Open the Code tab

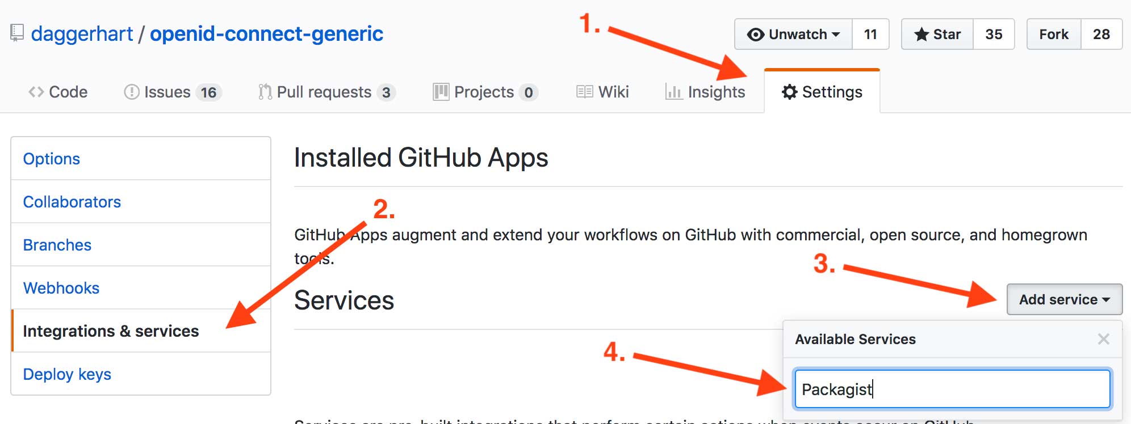[58, 92]
